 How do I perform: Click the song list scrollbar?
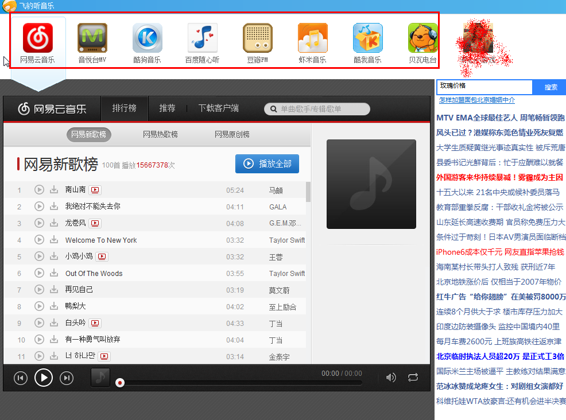pyautogui.click(x=308, y=192)
